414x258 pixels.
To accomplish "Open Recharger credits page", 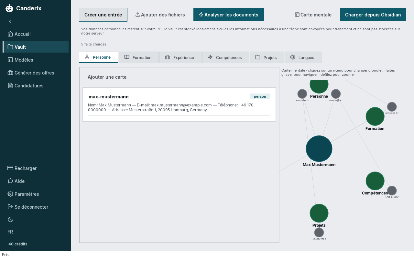I will [x=36, y=168].
